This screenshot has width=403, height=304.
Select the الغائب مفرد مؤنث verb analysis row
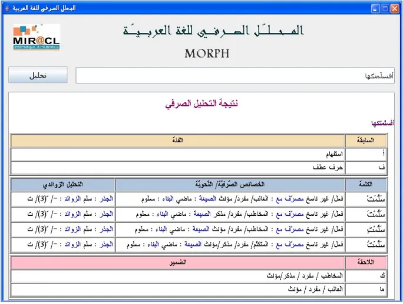[199, 199]
